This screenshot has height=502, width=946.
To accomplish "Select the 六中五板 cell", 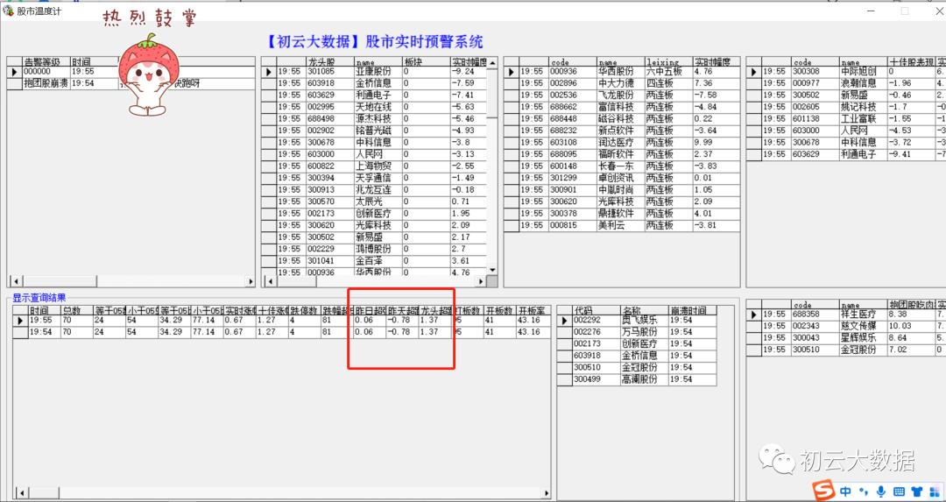I will 668,72.
